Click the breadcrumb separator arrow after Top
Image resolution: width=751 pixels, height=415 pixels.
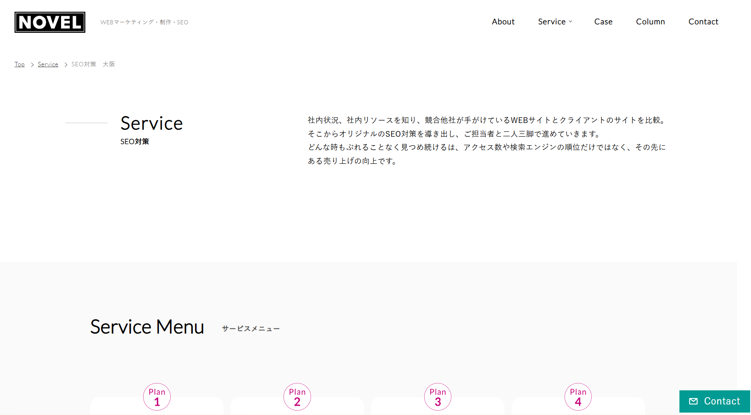click(x=32, y=64)
